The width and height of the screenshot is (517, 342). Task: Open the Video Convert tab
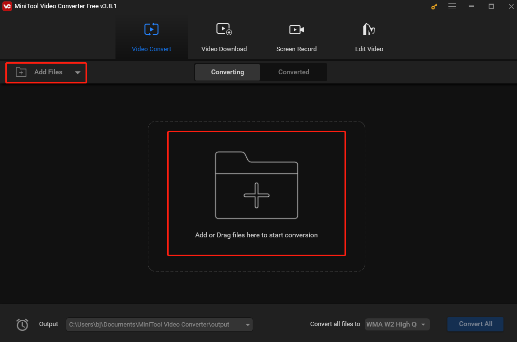(x=151, y=38)
